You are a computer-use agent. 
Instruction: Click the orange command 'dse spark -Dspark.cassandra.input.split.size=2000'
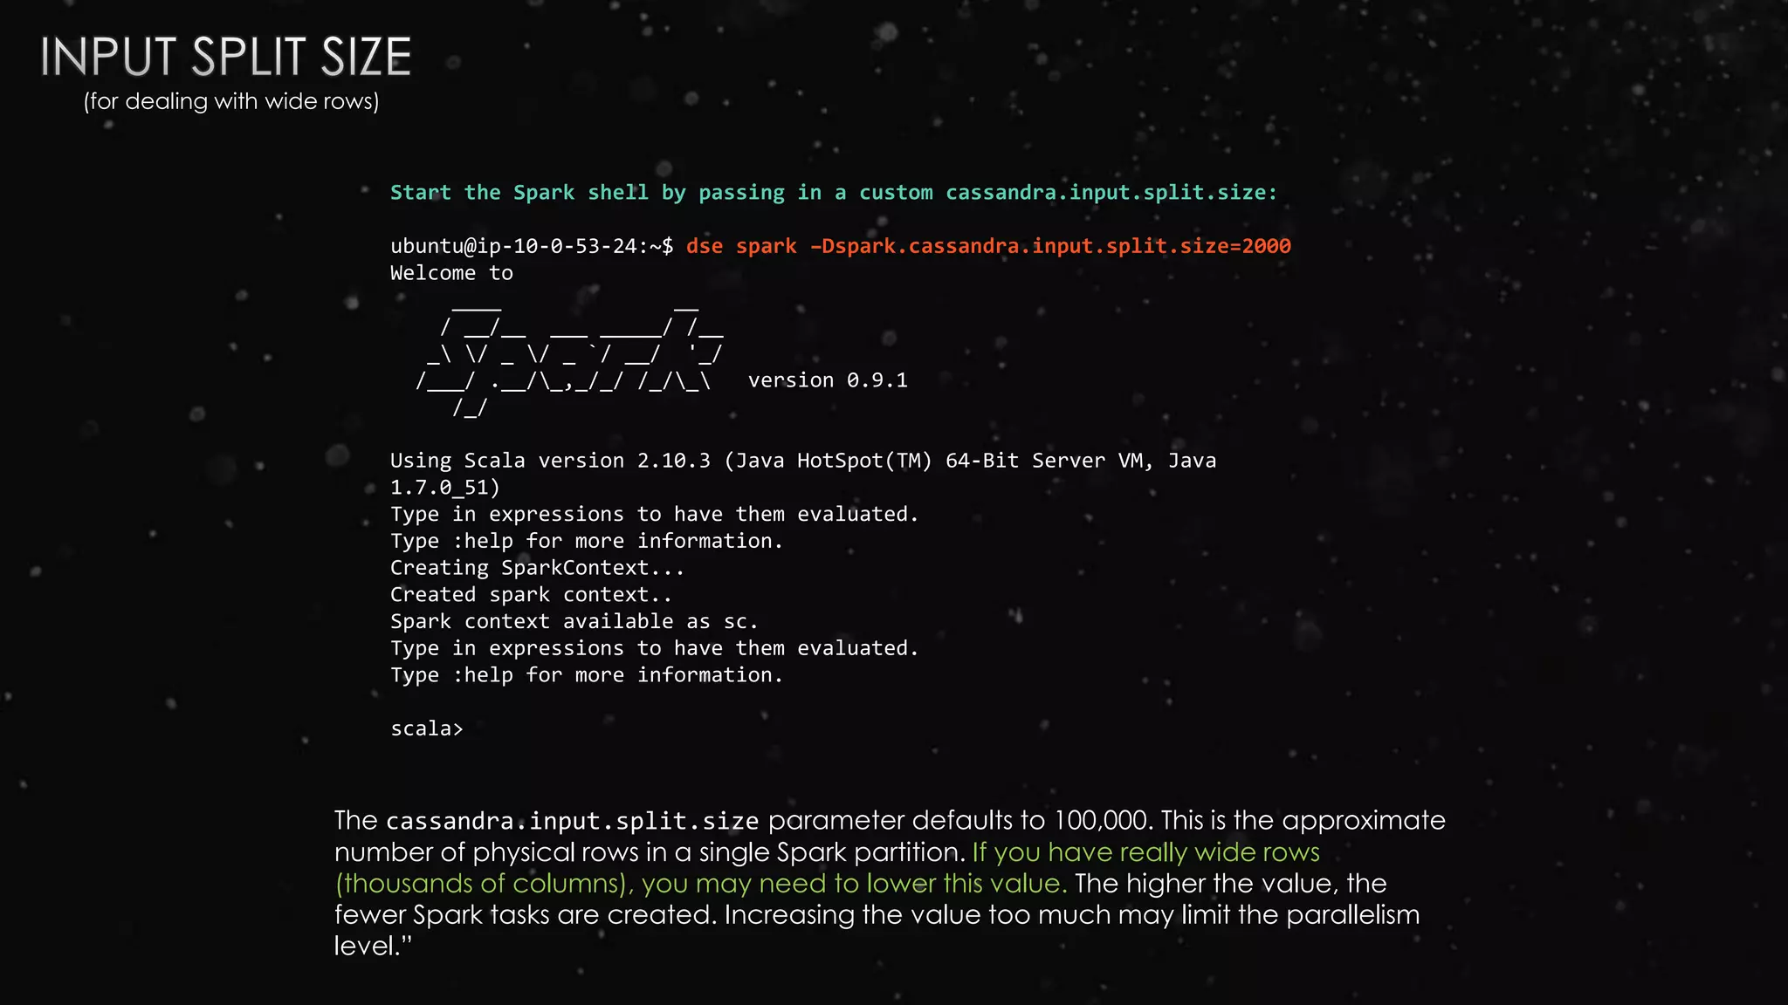pyautogui.click(x=988, y=246)
